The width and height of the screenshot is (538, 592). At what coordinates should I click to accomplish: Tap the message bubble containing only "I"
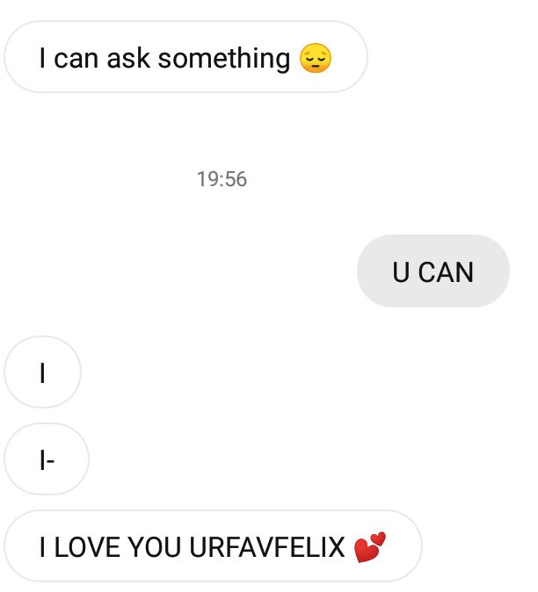coord(43,372)
